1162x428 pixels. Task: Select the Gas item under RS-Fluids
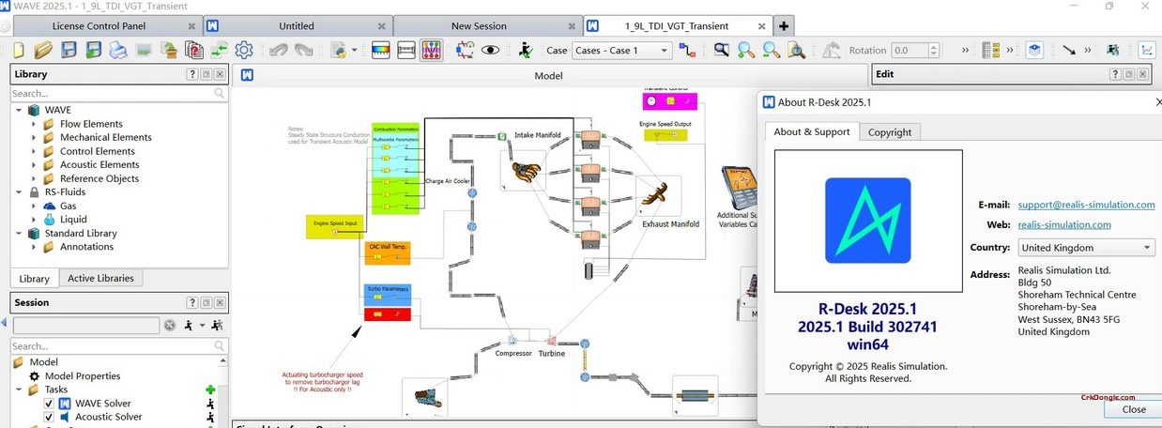click(69, 206)
